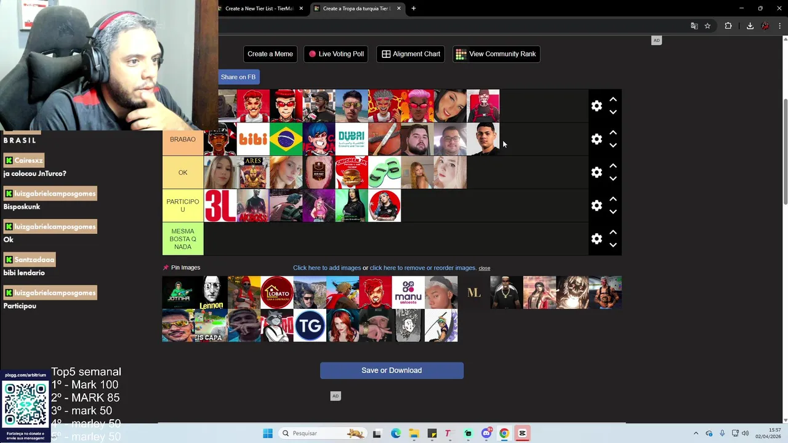View Community Rank
The width and height of the screenshot is (788, 443).
click(x=496, y=54)
